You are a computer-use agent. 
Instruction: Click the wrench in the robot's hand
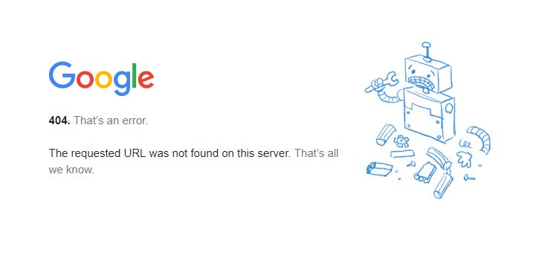coord(382,82)
